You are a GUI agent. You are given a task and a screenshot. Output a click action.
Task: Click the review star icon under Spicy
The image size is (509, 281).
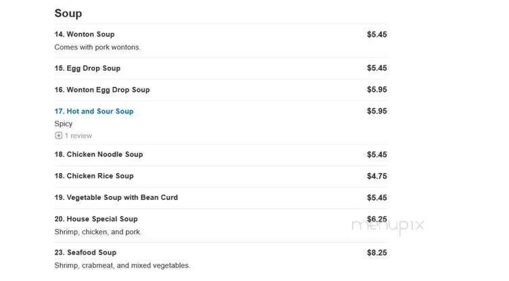58,136
